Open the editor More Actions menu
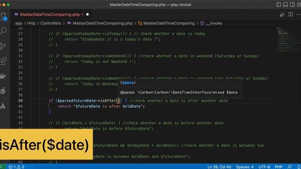This screenshot has height=169, width=301. pos(299,15)
